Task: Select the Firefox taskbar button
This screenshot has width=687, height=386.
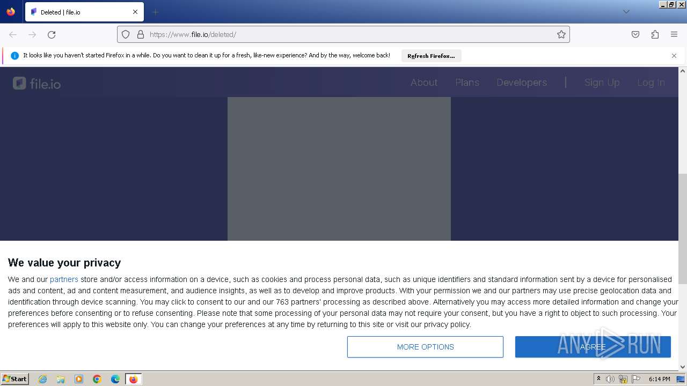Action: (x=133, y=379)
